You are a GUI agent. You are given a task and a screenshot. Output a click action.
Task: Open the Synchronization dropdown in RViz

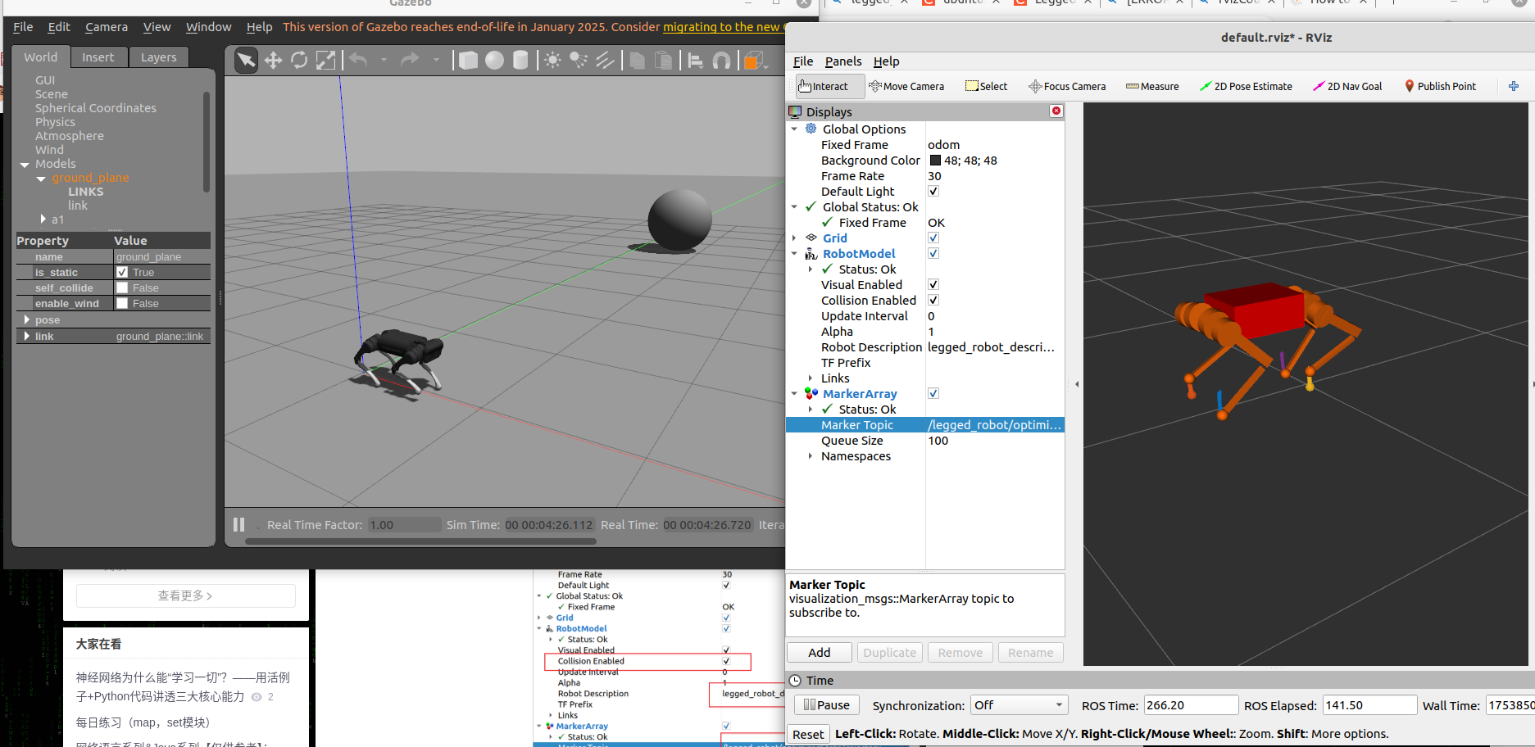coord(1020,705)
